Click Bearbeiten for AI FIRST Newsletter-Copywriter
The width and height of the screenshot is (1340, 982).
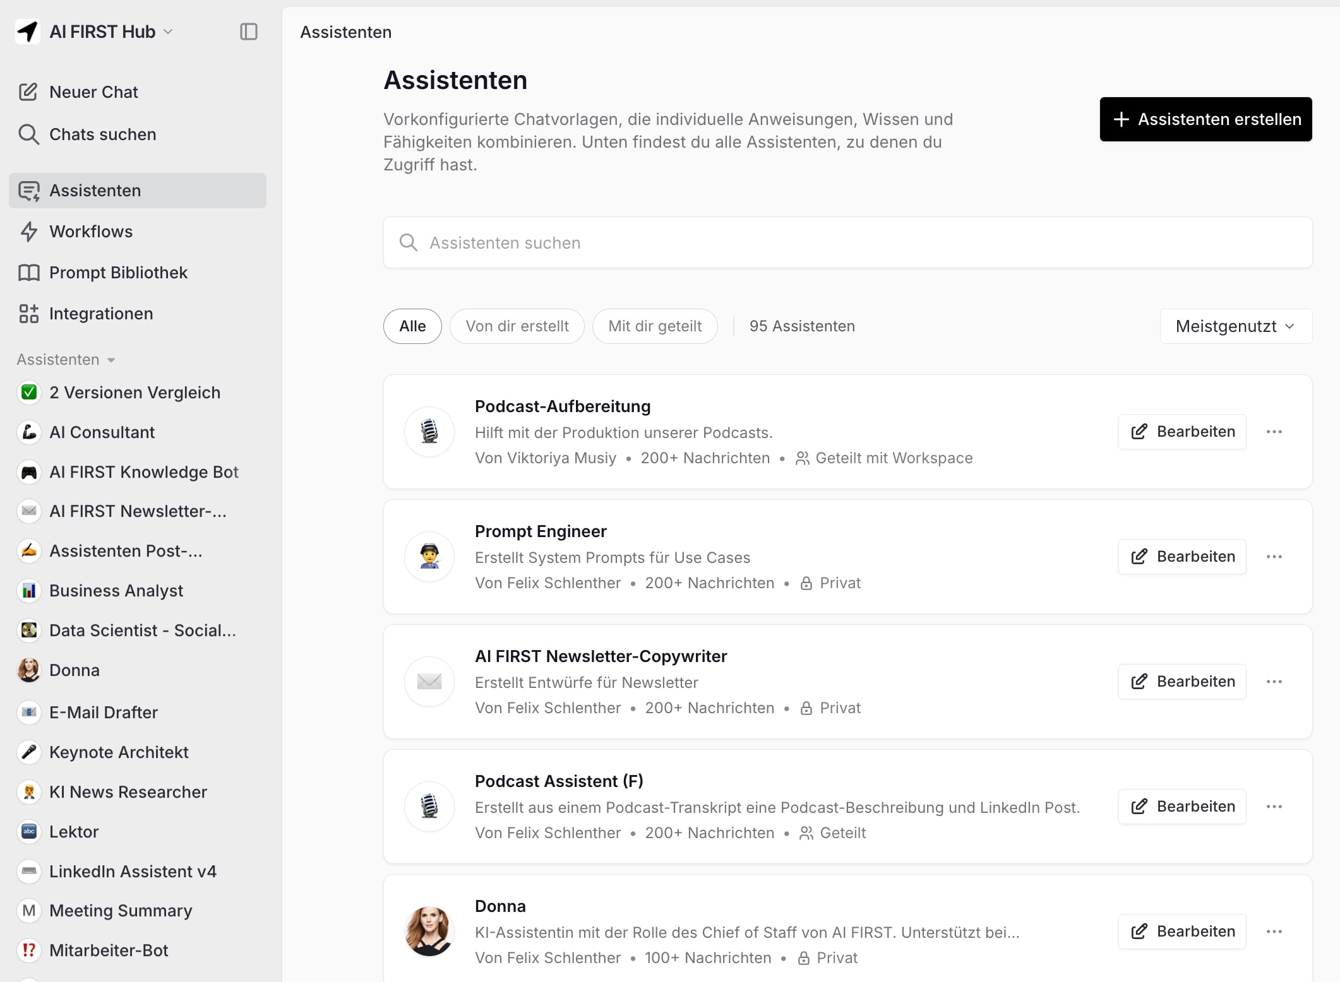[x=1182, y=682]
